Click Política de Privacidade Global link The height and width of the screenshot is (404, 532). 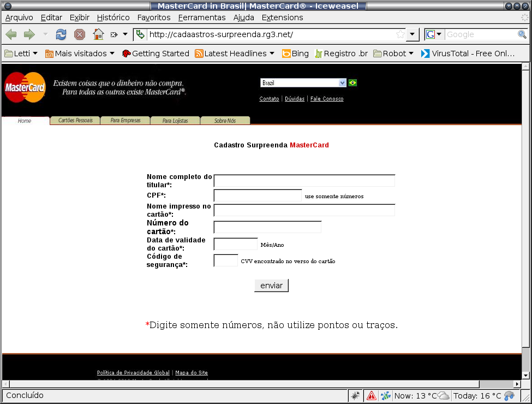pyautogui.click(x=133, y=372)
